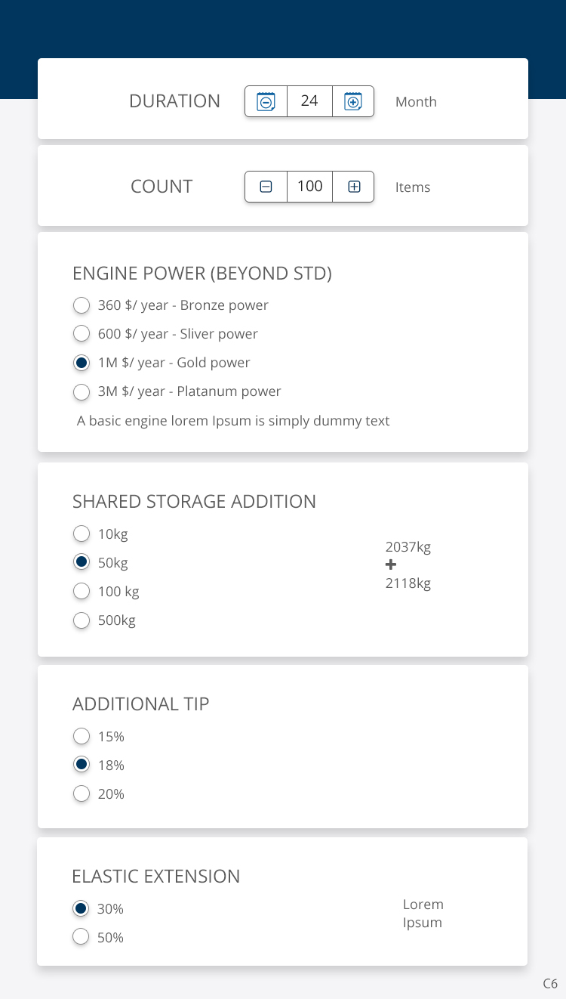The image size is (566, 999).
Task: Click the duration value field showing 24
Action: pyautogui.click(x=309, y=101)
